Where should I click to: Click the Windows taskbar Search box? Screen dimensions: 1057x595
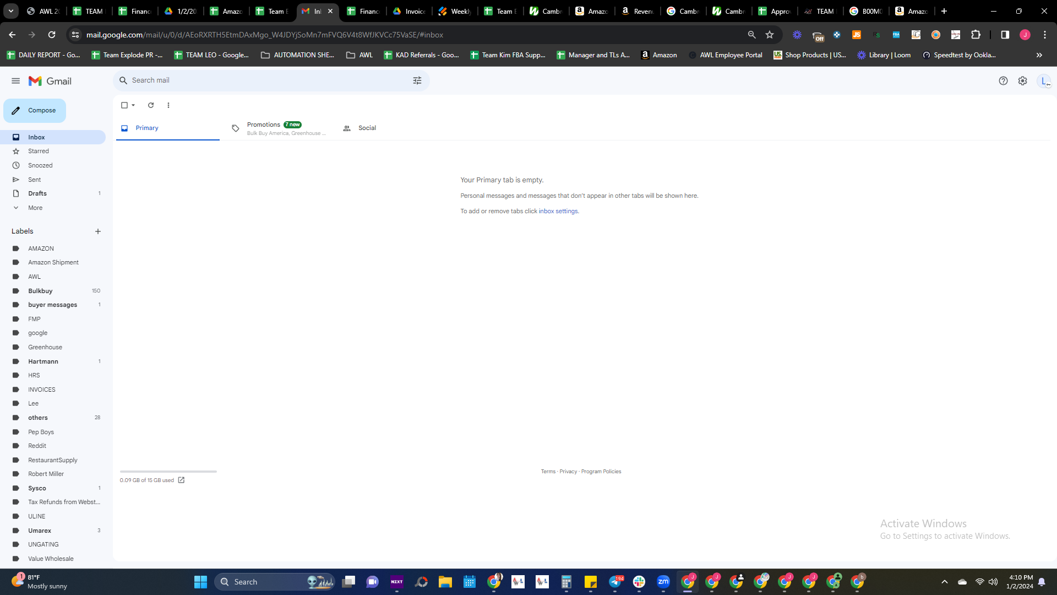275,582
